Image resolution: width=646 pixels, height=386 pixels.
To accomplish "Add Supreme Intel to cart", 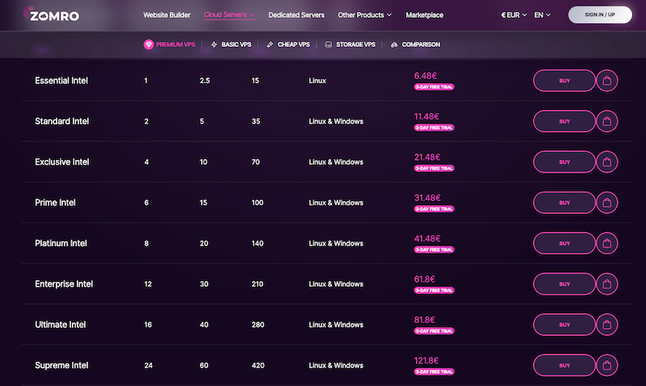I will tap(607, 365).
